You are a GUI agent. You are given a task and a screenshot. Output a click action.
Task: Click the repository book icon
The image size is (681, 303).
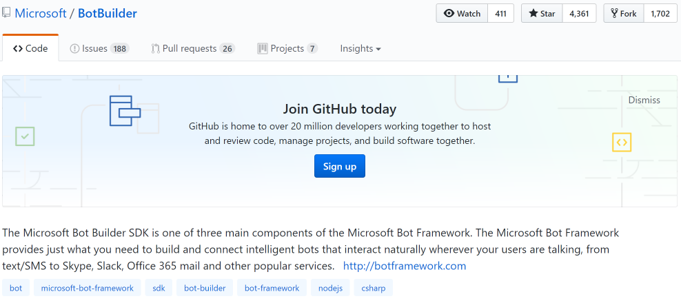[6, 12]
